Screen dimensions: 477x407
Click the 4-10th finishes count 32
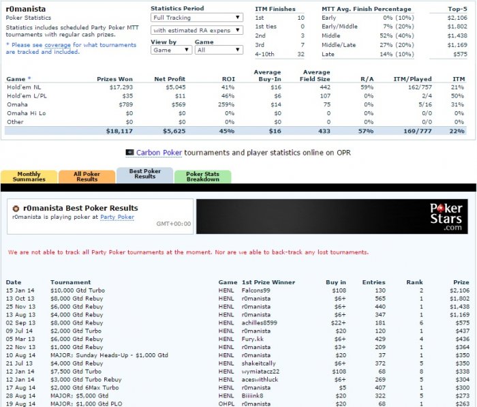tap(301, 54)
